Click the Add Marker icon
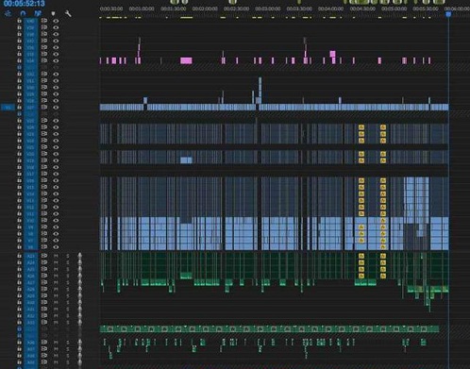Image resolution: width=470 pixels, height=369 pixels. [53, 13]
